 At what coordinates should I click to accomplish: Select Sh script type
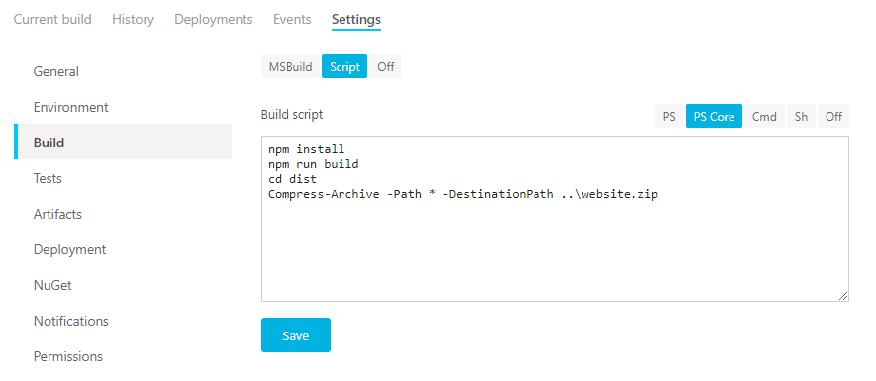pos(801,116)
